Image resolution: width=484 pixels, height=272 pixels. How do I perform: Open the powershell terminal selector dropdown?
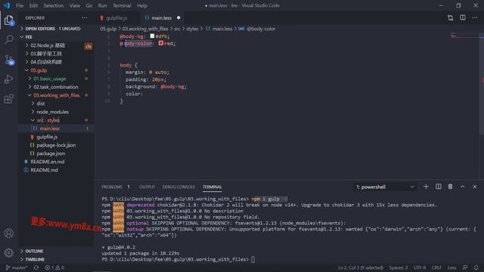tap(385, 187)
